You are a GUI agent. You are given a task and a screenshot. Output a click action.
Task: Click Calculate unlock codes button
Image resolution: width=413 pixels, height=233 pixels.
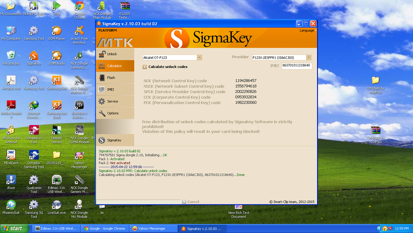(x=167, y=67)
